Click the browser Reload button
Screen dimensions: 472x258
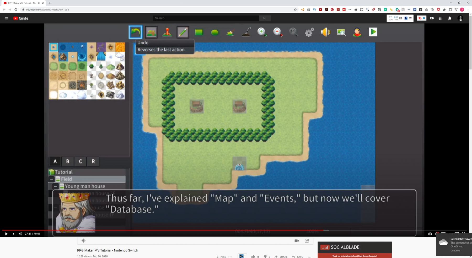point(16,9)
